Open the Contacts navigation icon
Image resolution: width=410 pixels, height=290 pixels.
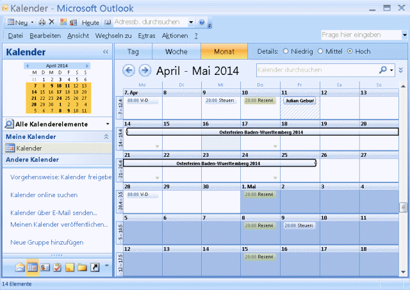[x=45, y=267]
